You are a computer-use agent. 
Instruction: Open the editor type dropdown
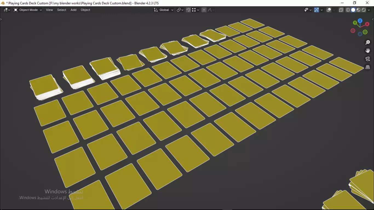pos(7,10)
